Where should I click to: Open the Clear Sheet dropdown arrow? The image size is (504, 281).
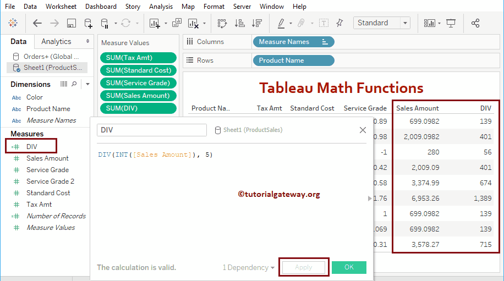205,23
